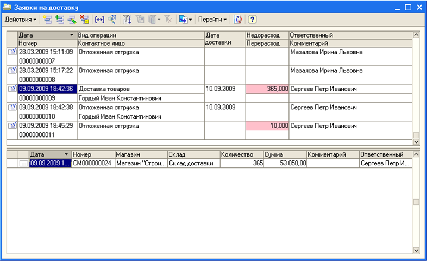Viewport: 427px width, 261px height.
Task: Click the Add by copying icon
Action: point(59,20)
